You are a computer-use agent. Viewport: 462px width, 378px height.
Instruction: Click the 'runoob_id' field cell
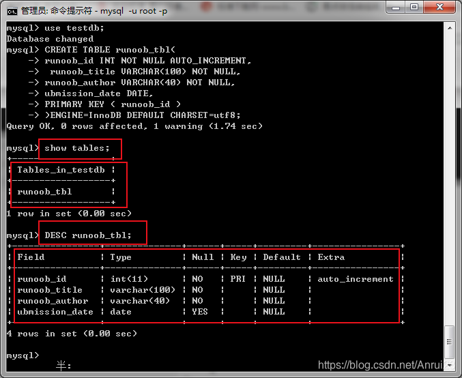(42, 278)
